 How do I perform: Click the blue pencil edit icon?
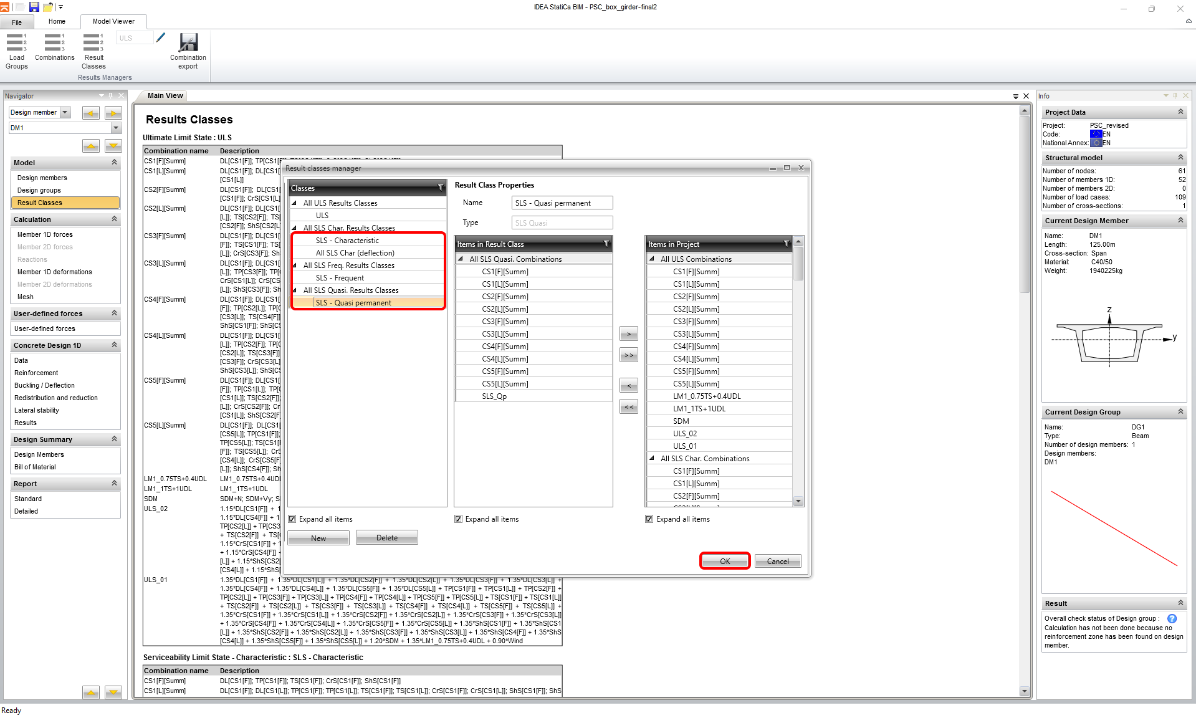pos(161,38)
